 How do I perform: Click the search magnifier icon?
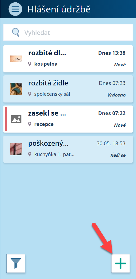click(16, 33)
